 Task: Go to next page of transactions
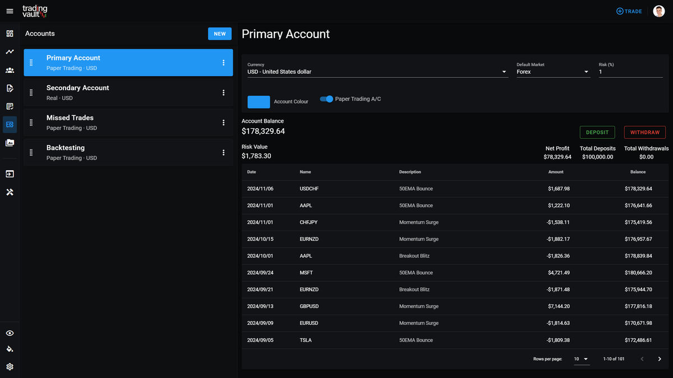[660, 359]
